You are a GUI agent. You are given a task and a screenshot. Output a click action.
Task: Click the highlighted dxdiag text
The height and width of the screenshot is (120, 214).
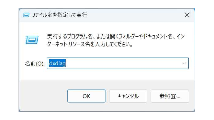[58, 63]
